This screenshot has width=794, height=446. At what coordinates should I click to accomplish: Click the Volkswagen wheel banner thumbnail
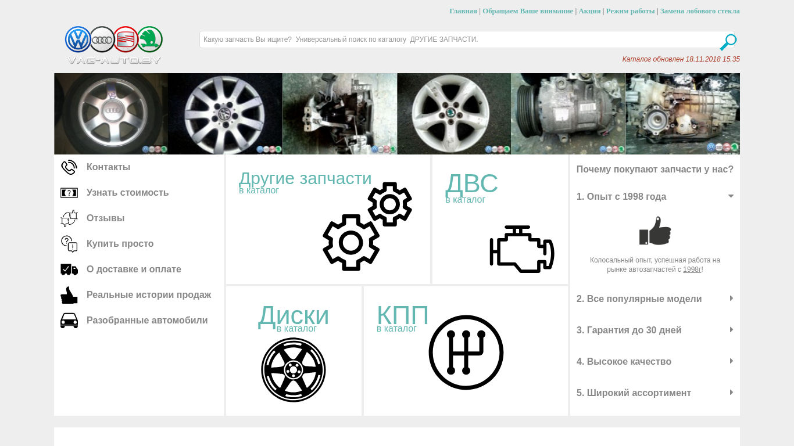(x=226, y=114)
